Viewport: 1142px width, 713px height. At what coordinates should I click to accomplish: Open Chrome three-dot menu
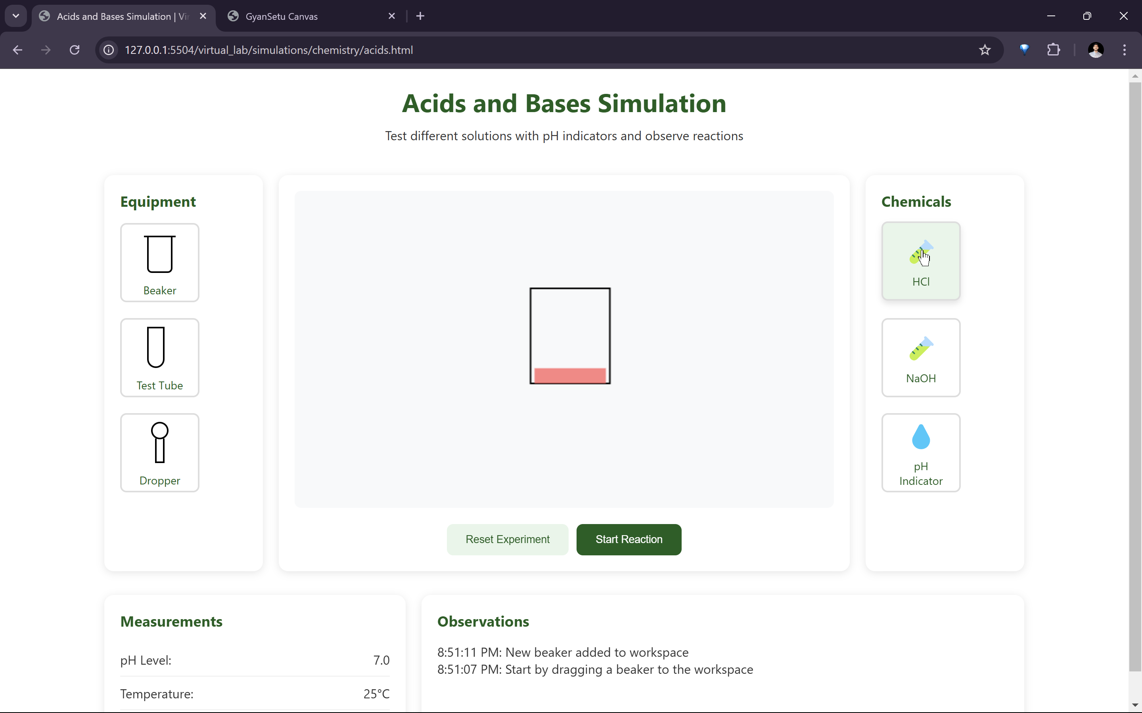click(x=1124, y=50)
